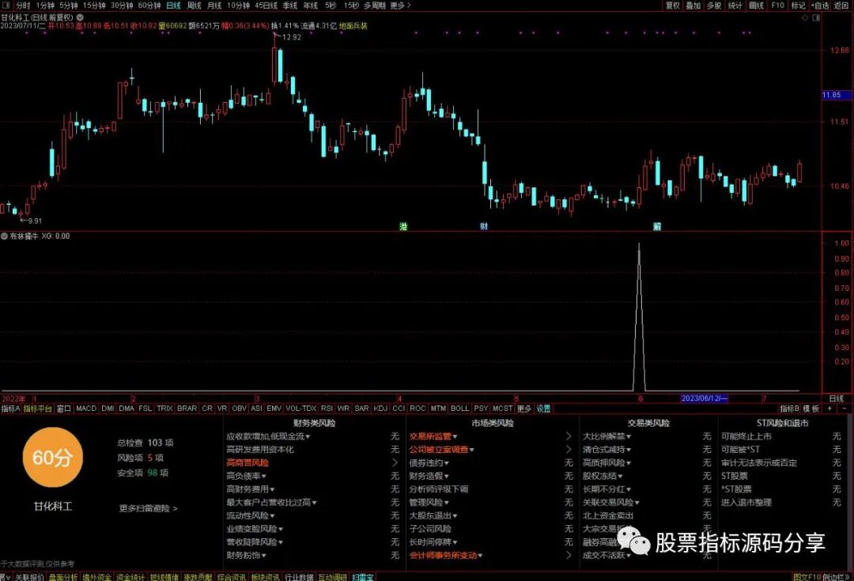Open the 资金统计 bottom tab

(130, 577)
